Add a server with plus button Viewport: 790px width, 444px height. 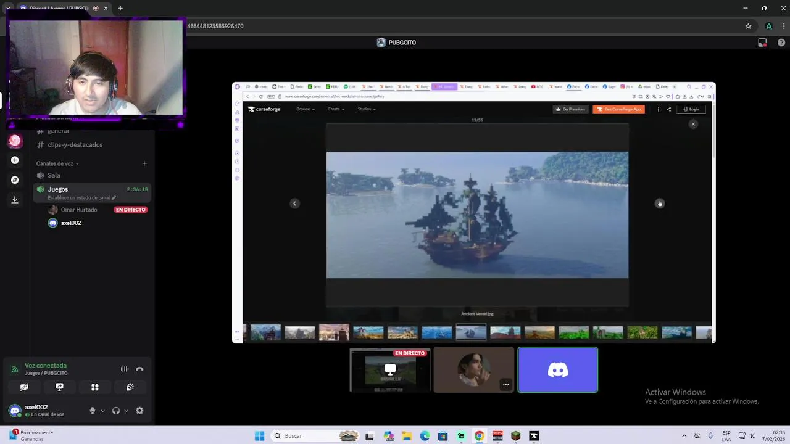point(15,160)
